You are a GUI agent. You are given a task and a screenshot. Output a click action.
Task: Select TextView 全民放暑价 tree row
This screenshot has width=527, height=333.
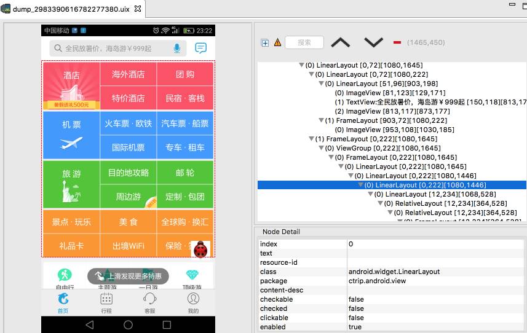coord(431,102)
